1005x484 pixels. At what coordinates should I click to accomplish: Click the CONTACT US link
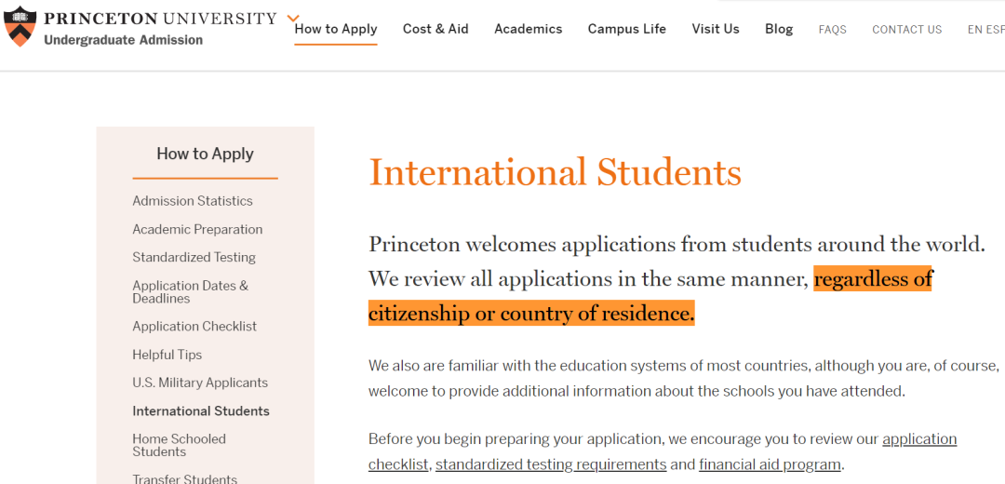pyautogui.click(x=907, y=30)
